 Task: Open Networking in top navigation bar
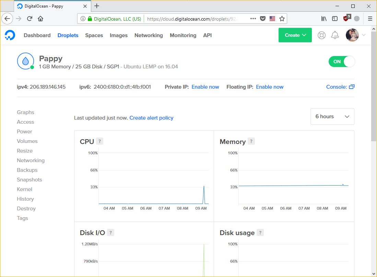149,35
